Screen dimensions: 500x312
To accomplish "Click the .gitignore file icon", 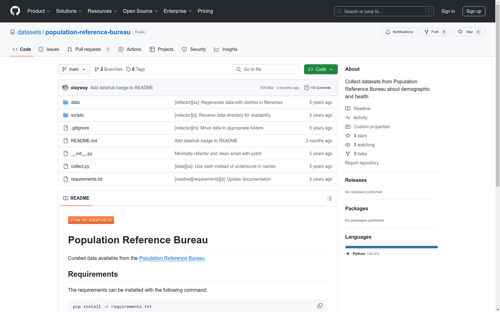I will [x=66, y=128].
